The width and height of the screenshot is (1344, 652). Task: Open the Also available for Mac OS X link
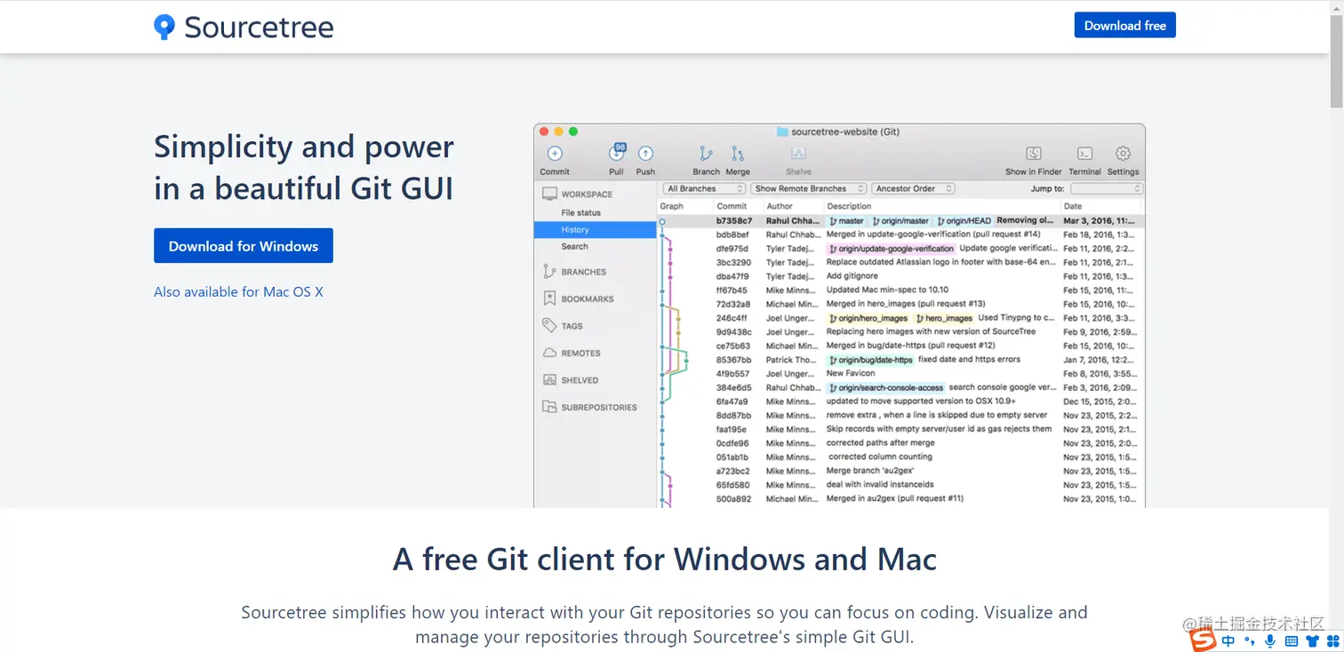[x=238, y=291]
